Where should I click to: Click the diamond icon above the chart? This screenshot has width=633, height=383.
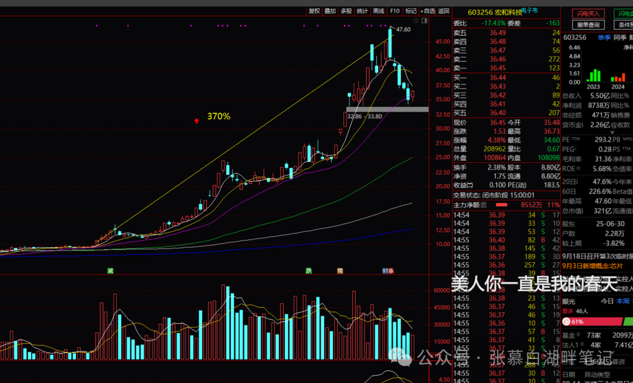click(416, 21)
